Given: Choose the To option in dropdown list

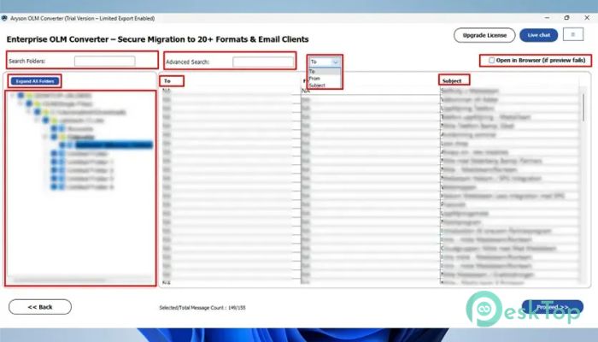Looking at the screenshot, I should pos(324,71).
